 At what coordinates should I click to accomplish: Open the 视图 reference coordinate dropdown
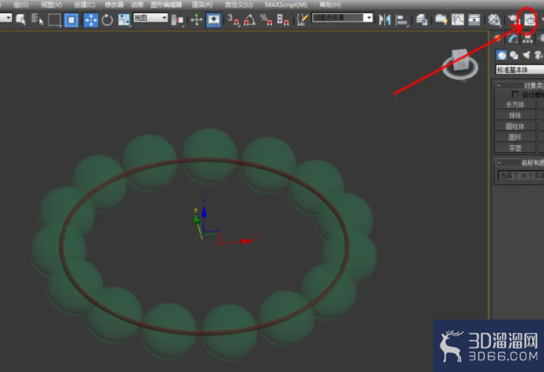[x=151, y=18]
